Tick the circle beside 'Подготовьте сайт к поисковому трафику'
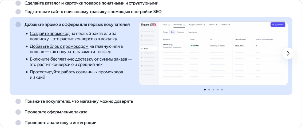 click(x=18, y=11)
